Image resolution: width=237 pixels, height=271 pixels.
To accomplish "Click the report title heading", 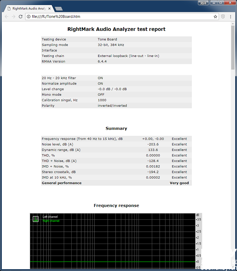I will pos(116,29).
